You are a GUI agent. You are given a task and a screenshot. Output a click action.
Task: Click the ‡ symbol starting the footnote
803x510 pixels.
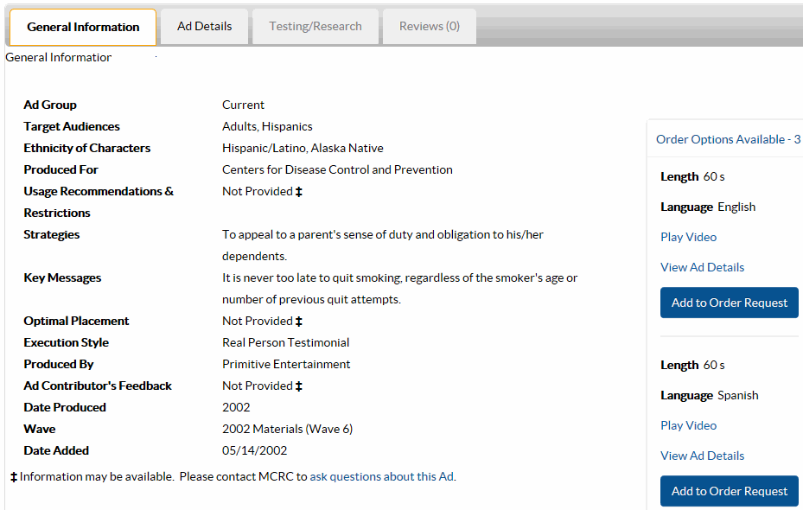[14, 477]
